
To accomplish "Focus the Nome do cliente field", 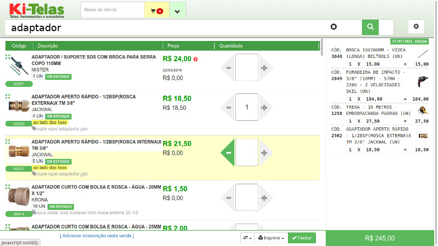I will [112, 10].
